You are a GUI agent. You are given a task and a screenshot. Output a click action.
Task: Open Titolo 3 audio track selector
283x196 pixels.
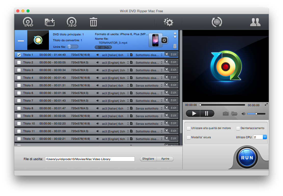(128, 70)
